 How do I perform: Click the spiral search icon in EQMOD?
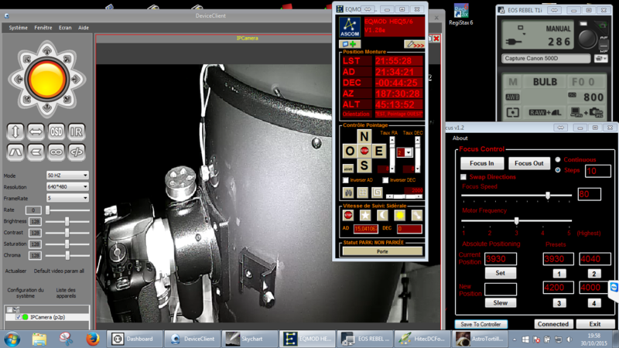tap(377, 192)
